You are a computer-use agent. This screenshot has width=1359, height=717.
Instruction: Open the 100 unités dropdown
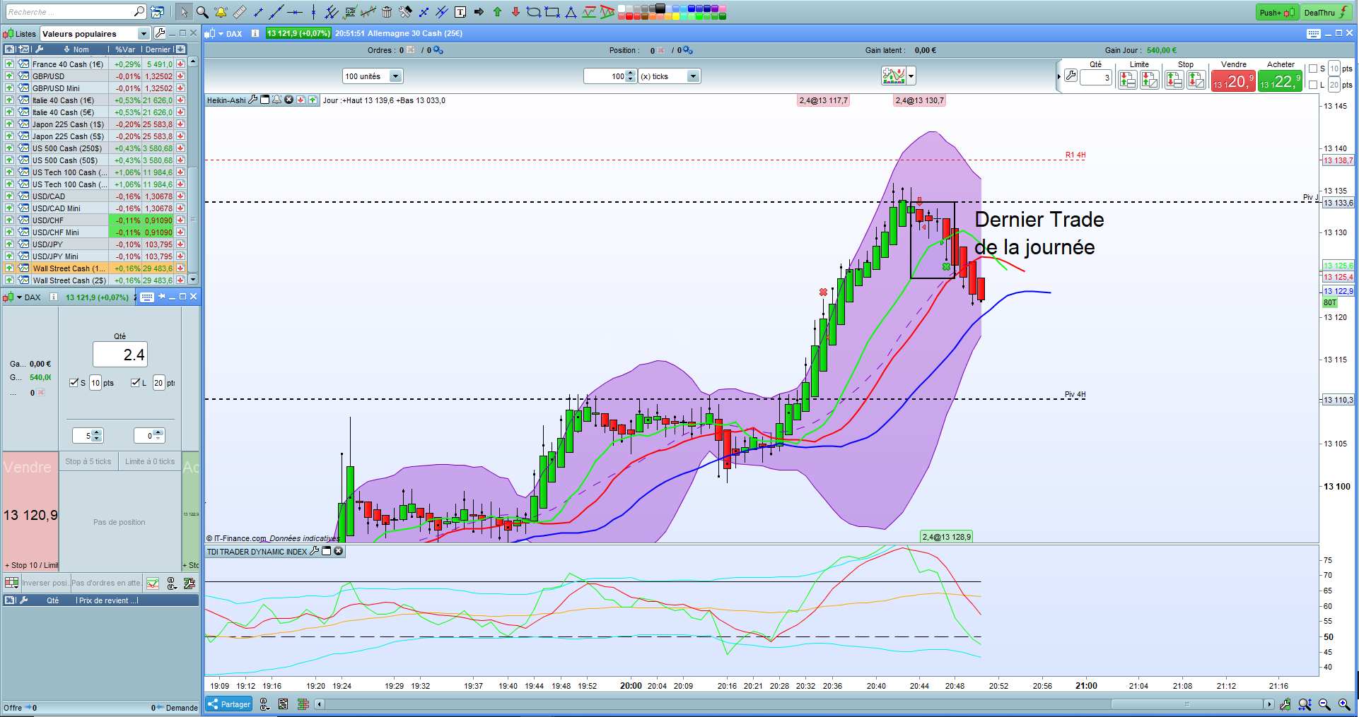(395, 76)
